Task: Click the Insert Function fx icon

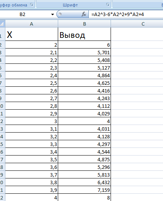Action: pyautogui.click(x=84, y=14)
